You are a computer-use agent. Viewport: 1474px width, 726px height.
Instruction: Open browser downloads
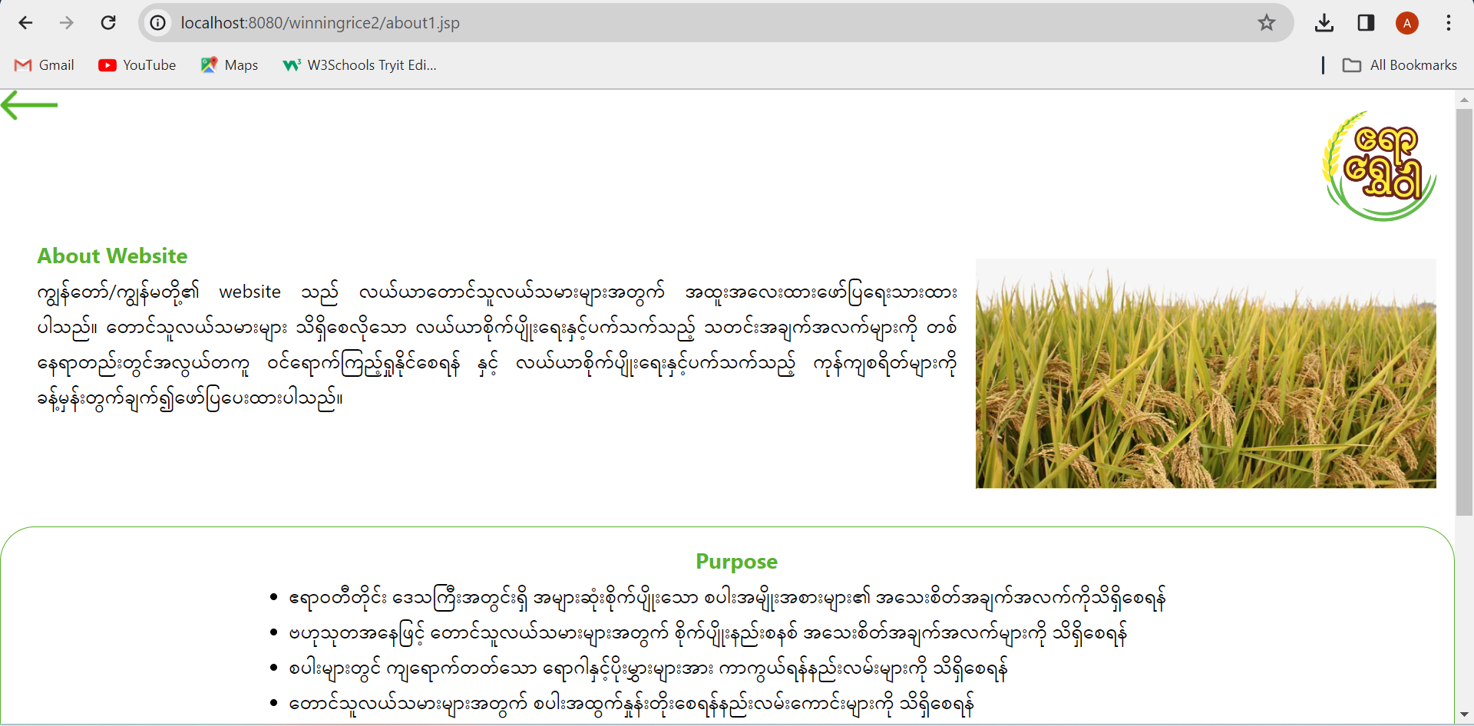click(1324, 23)
